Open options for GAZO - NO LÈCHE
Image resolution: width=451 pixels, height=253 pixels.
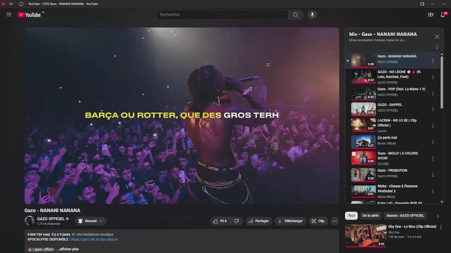coord(433,77)
